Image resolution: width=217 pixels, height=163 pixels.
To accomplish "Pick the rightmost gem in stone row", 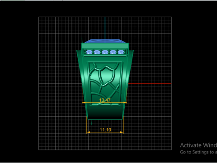I will click(121, 52).
